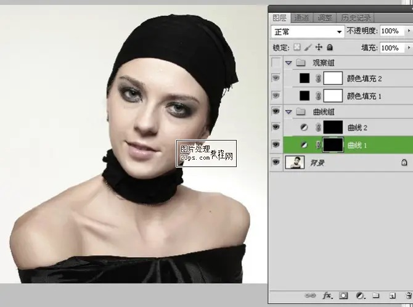The image size is (413, 307).
Task: Open the fx layer style menu
Action: [329, 297]
